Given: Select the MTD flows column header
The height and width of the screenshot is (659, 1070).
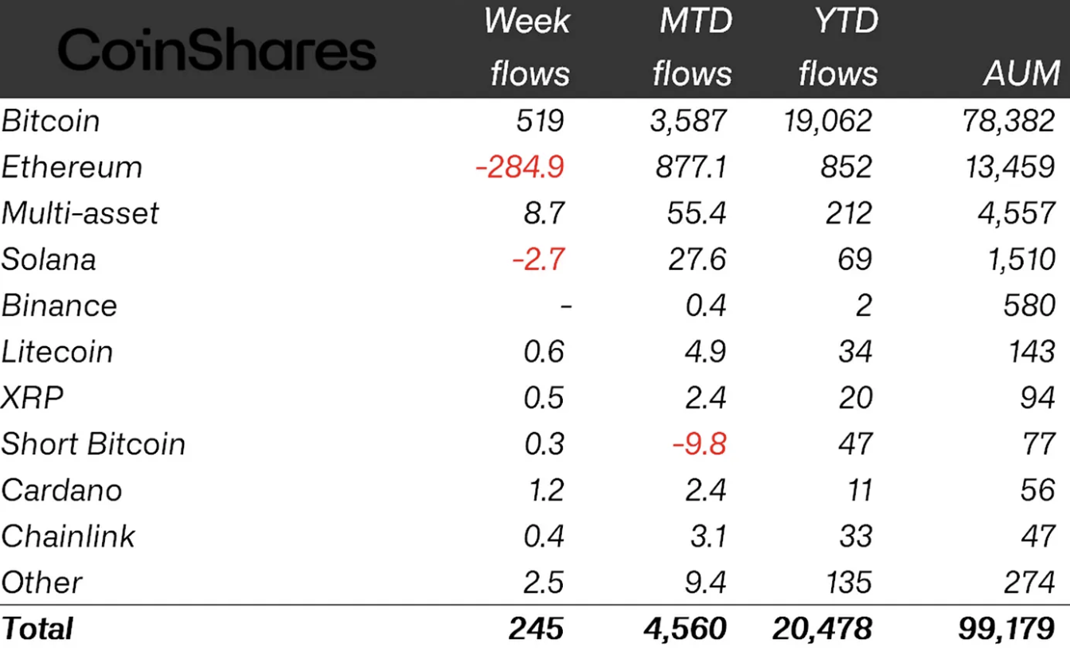Looking at the screenshot, I should tap(693, 47).
